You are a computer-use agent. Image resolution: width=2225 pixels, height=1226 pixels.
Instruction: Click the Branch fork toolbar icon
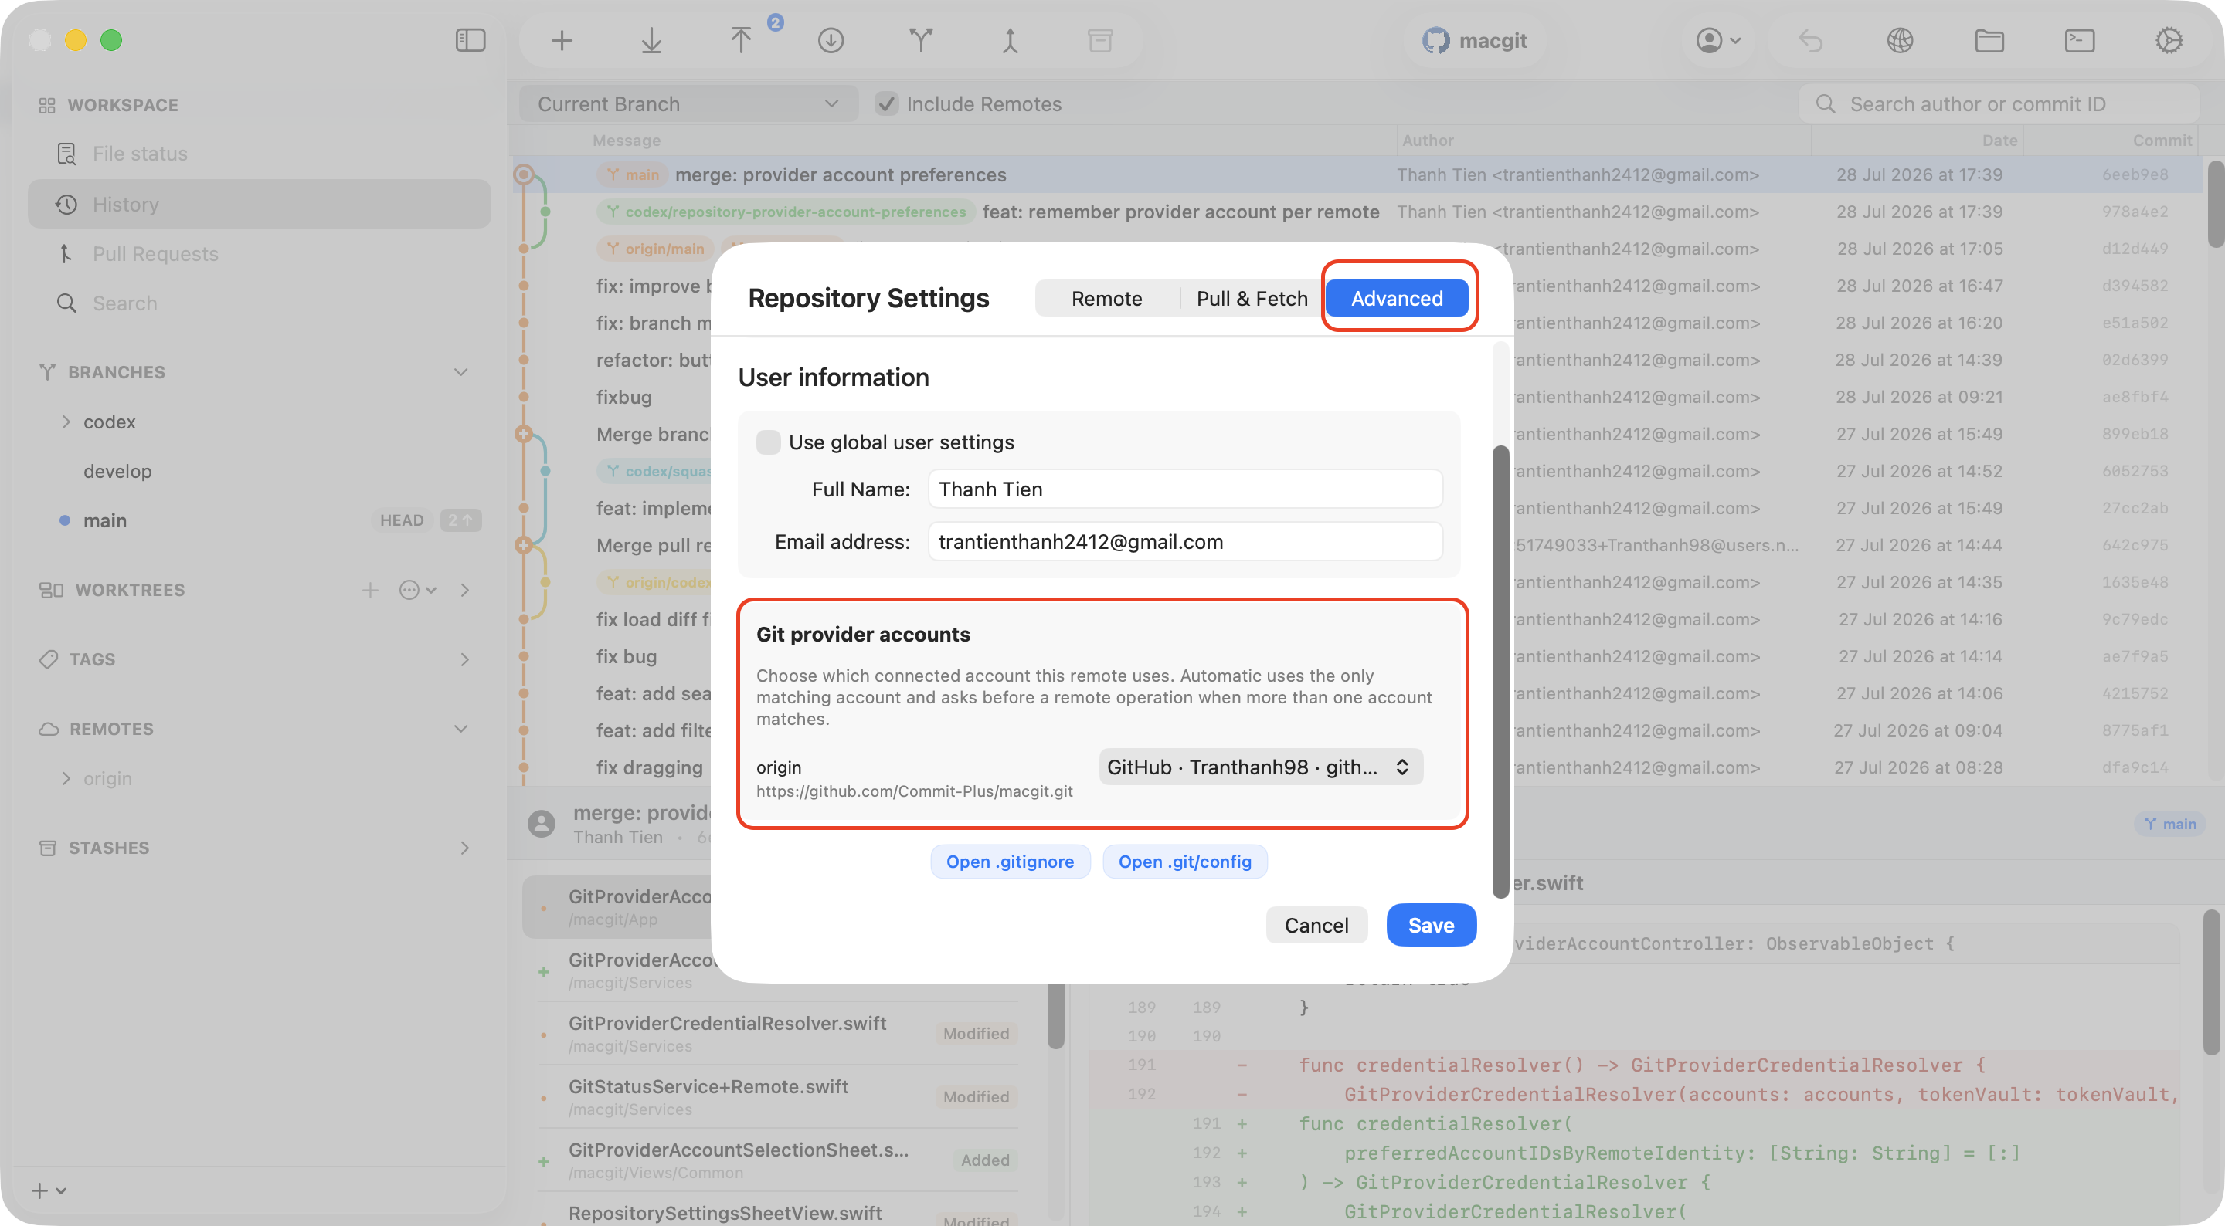(x=921, y=41)
